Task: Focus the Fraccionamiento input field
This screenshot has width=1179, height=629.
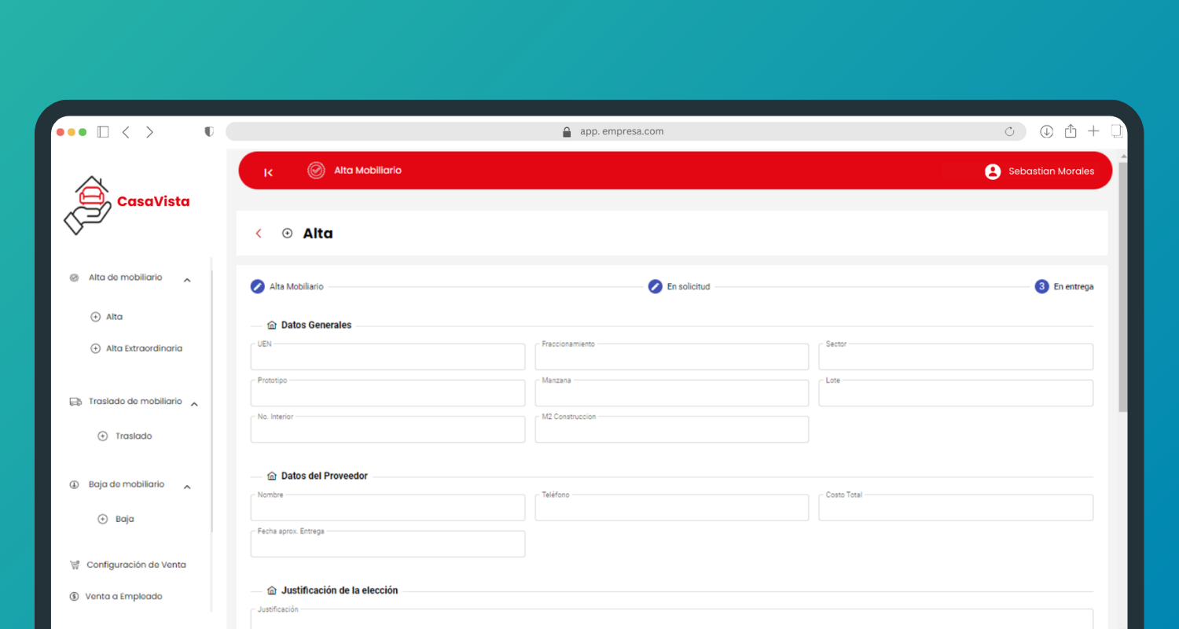Action: pos(671,358)
